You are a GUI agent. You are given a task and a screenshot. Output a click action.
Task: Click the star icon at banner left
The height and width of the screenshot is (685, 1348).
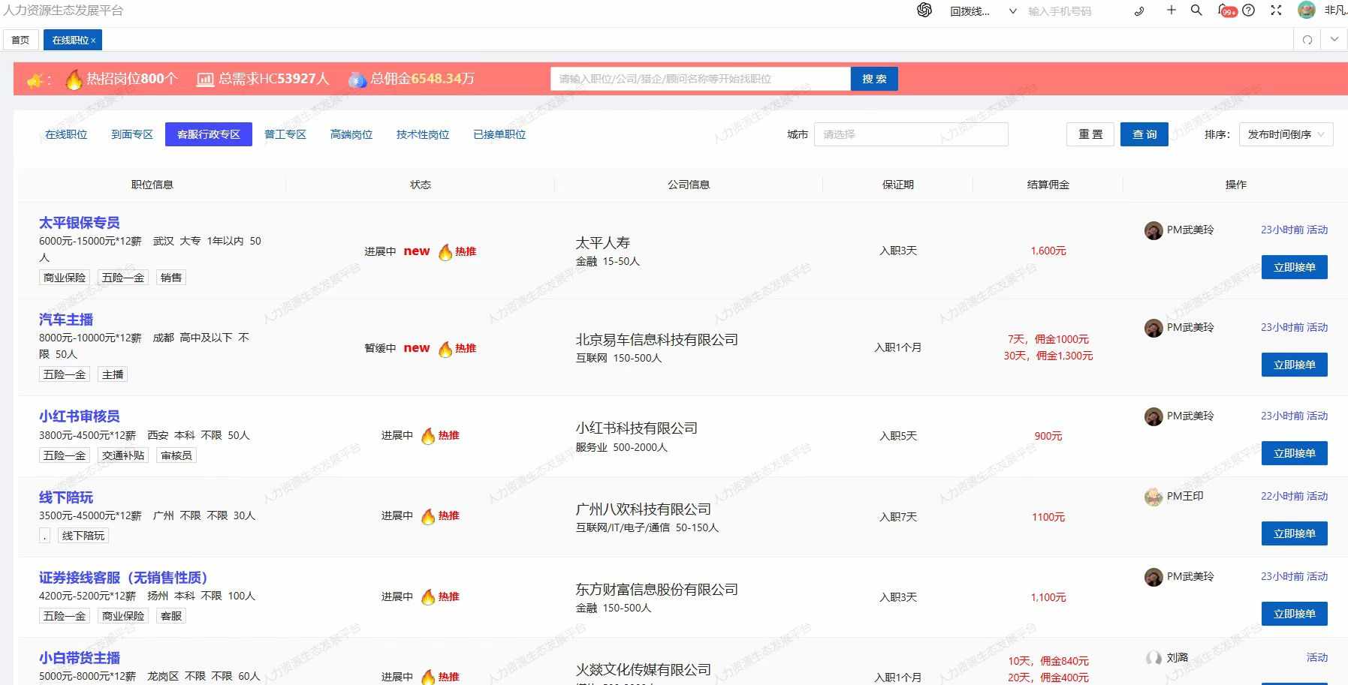click(x=35, y=80)
